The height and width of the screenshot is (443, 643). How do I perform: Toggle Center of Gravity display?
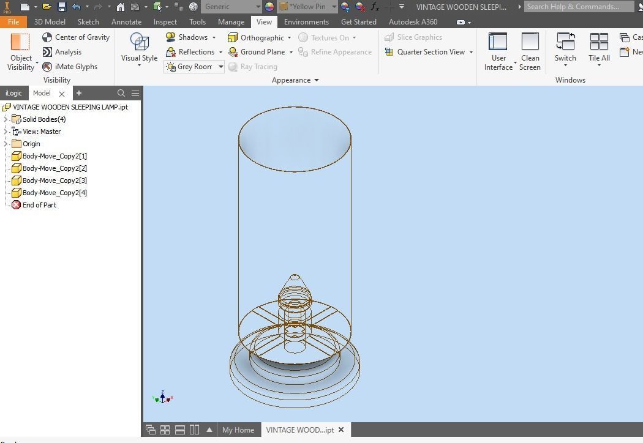coord(77,37)
